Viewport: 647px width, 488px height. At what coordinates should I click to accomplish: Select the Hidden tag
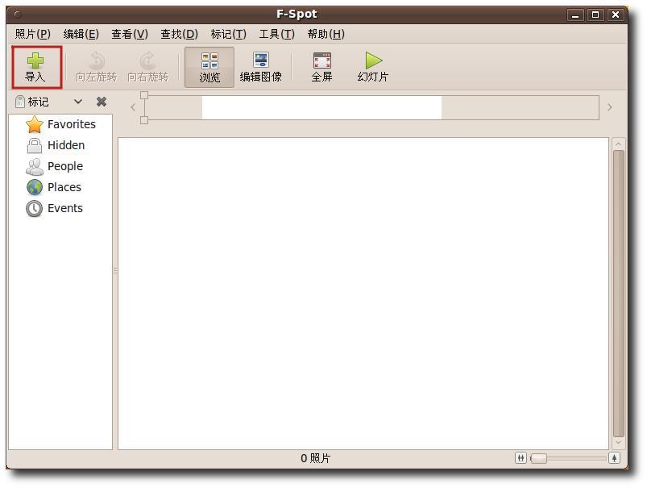[x=56, y=145]
